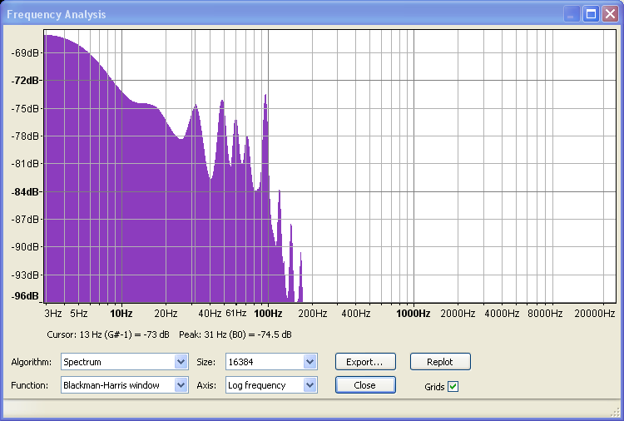
Task: Click the 1000Hz axis label
Action: coord(413,314)
